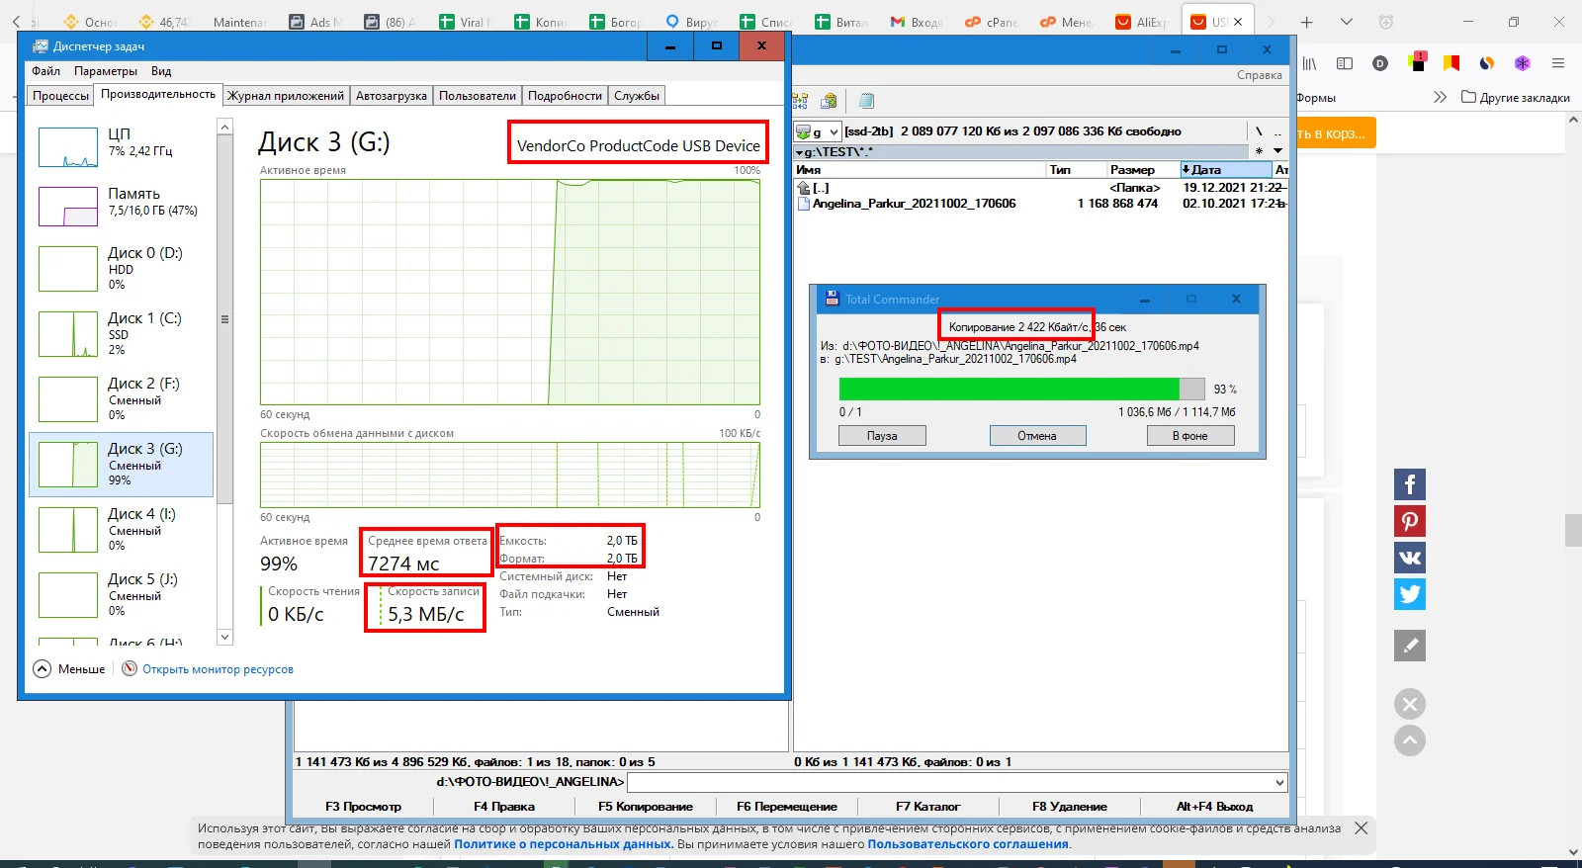This screenshot has width=1582, height=868.
Task: Click the pencil edit icon below Twitter
Action: tap(1410, 646)
